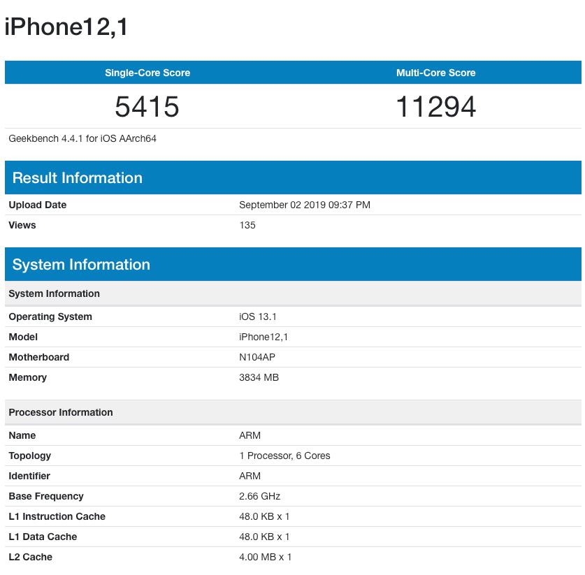This screenshot has width=585, height=575.
Task: Click the Processor Information subsection header
Action: tap(61, 412)
